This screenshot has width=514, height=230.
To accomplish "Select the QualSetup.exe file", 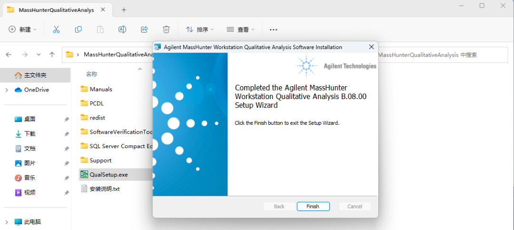I will click(x=116, y=175).
